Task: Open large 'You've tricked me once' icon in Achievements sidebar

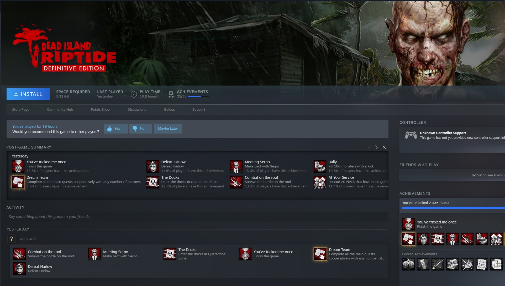Action: 408,224
